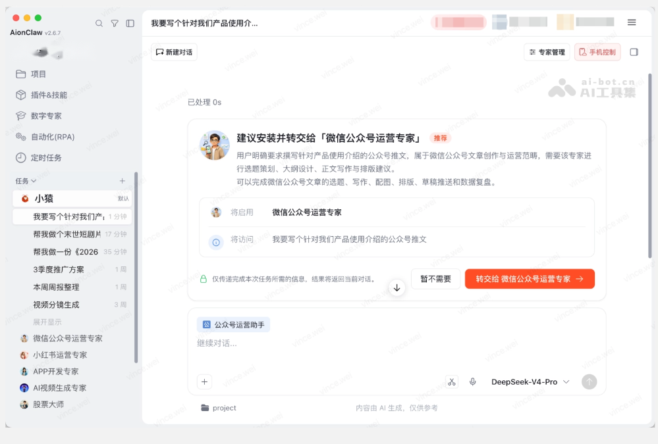Select APP开发专家 expert
Screen dimensions: 658x444
49,372
